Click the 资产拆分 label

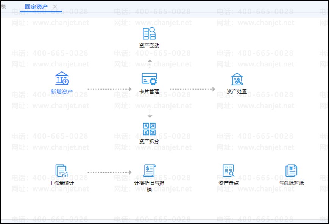point(149,141)
